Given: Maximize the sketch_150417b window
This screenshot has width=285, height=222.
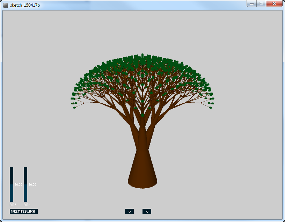Looking at the screenshot, I should tap(261, 4).
